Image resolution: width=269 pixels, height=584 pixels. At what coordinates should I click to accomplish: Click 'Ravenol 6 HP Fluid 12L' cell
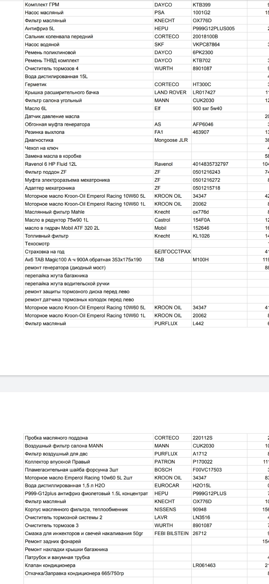pyautogui.click(x=88, y=164)
